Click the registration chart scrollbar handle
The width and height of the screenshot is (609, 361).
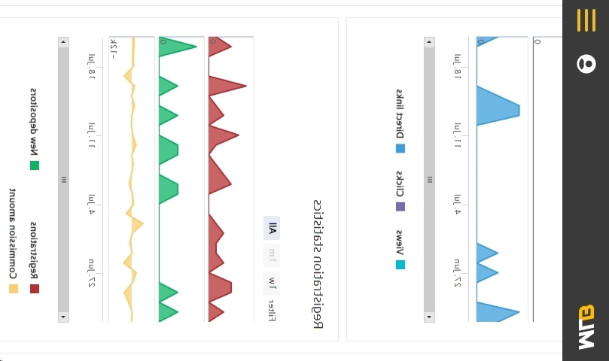click(64, 180)
